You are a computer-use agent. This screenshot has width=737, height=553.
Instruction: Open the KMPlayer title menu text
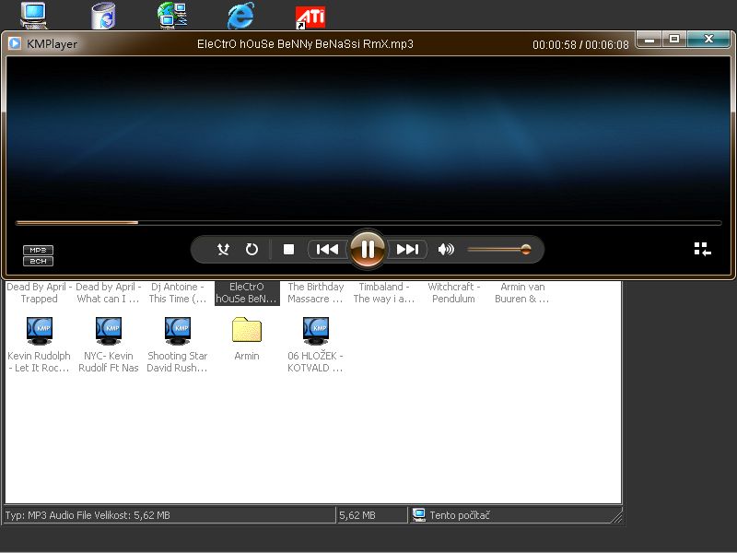coord(52,44)
